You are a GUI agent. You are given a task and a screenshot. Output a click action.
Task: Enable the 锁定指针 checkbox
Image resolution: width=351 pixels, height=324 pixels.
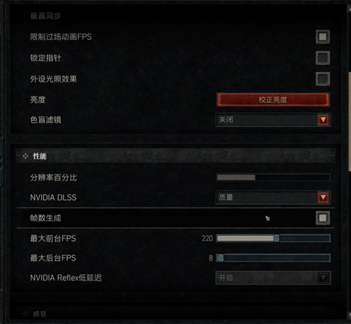(323, 58)
